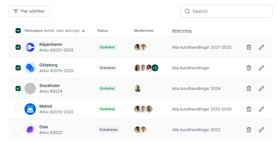The width and height of the screenshot is (277, 144).
Task: Click Stockholm member avatar
Action: tap(138, 88)
